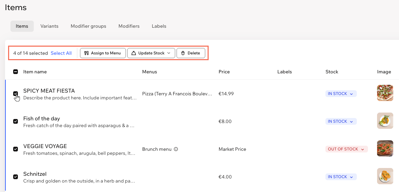Click the €14.99 price cell
The height and width of the screenshot is (192, 399).
tap(226, 94)
